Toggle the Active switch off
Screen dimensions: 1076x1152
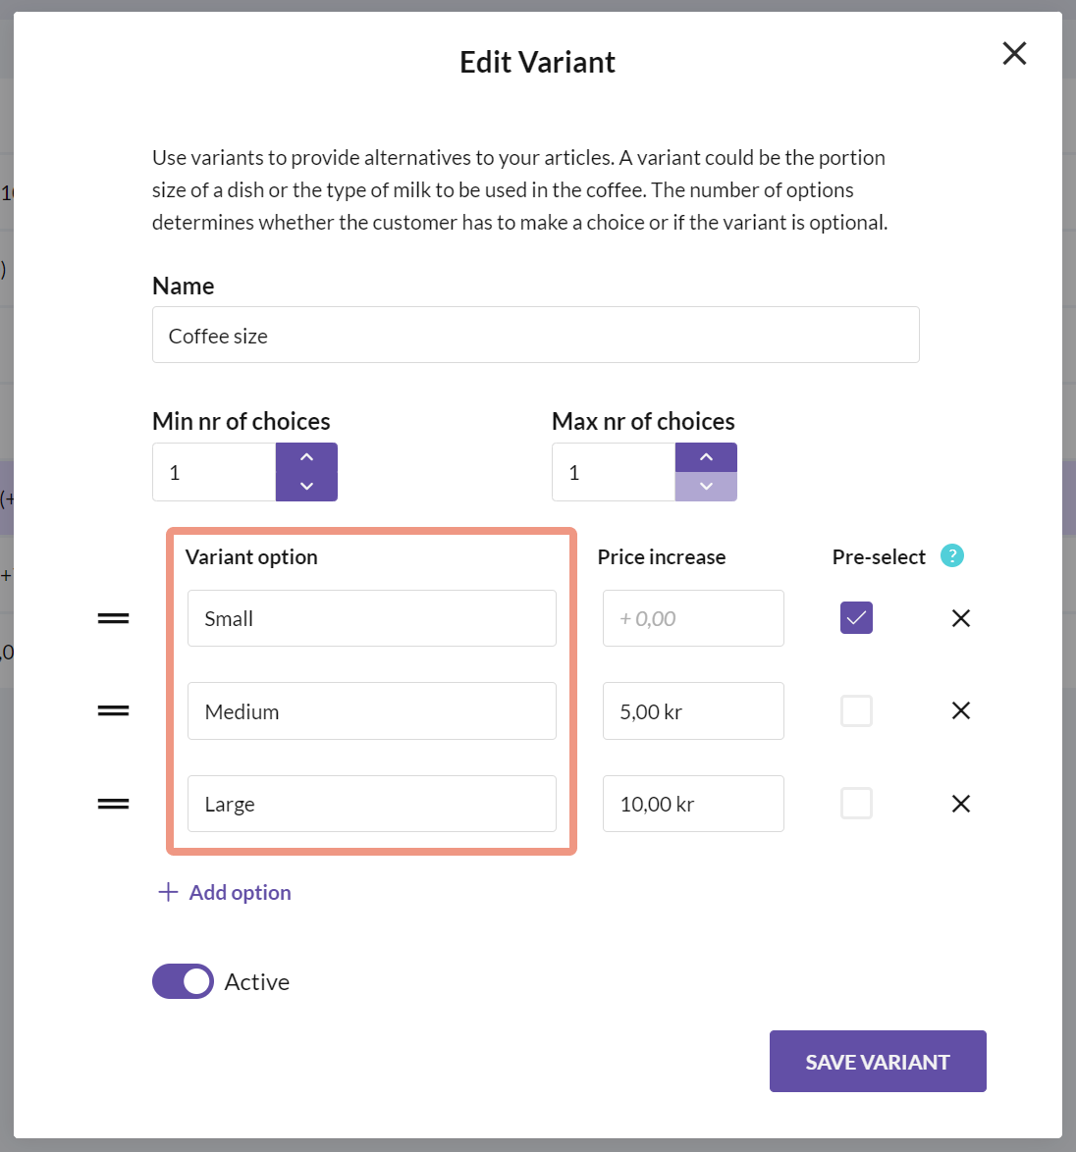pyautogui.click(x=183, y=981)
